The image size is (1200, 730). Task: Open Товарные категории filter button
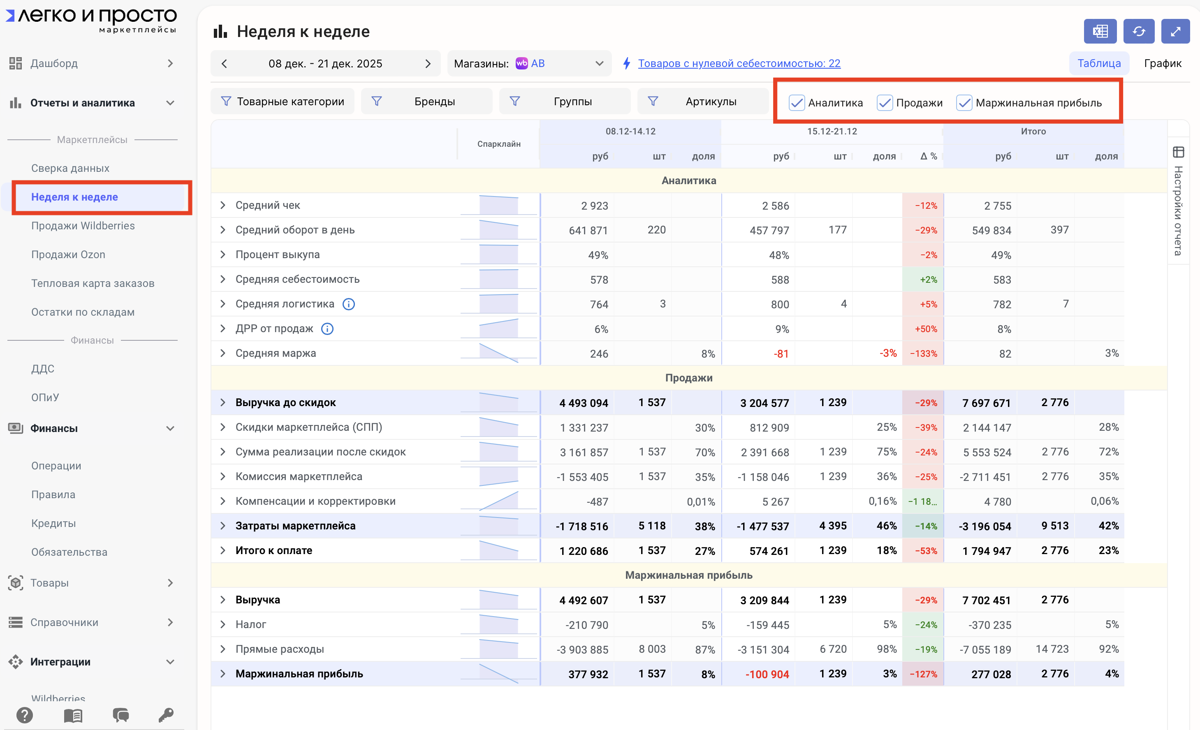pos(283,101)
